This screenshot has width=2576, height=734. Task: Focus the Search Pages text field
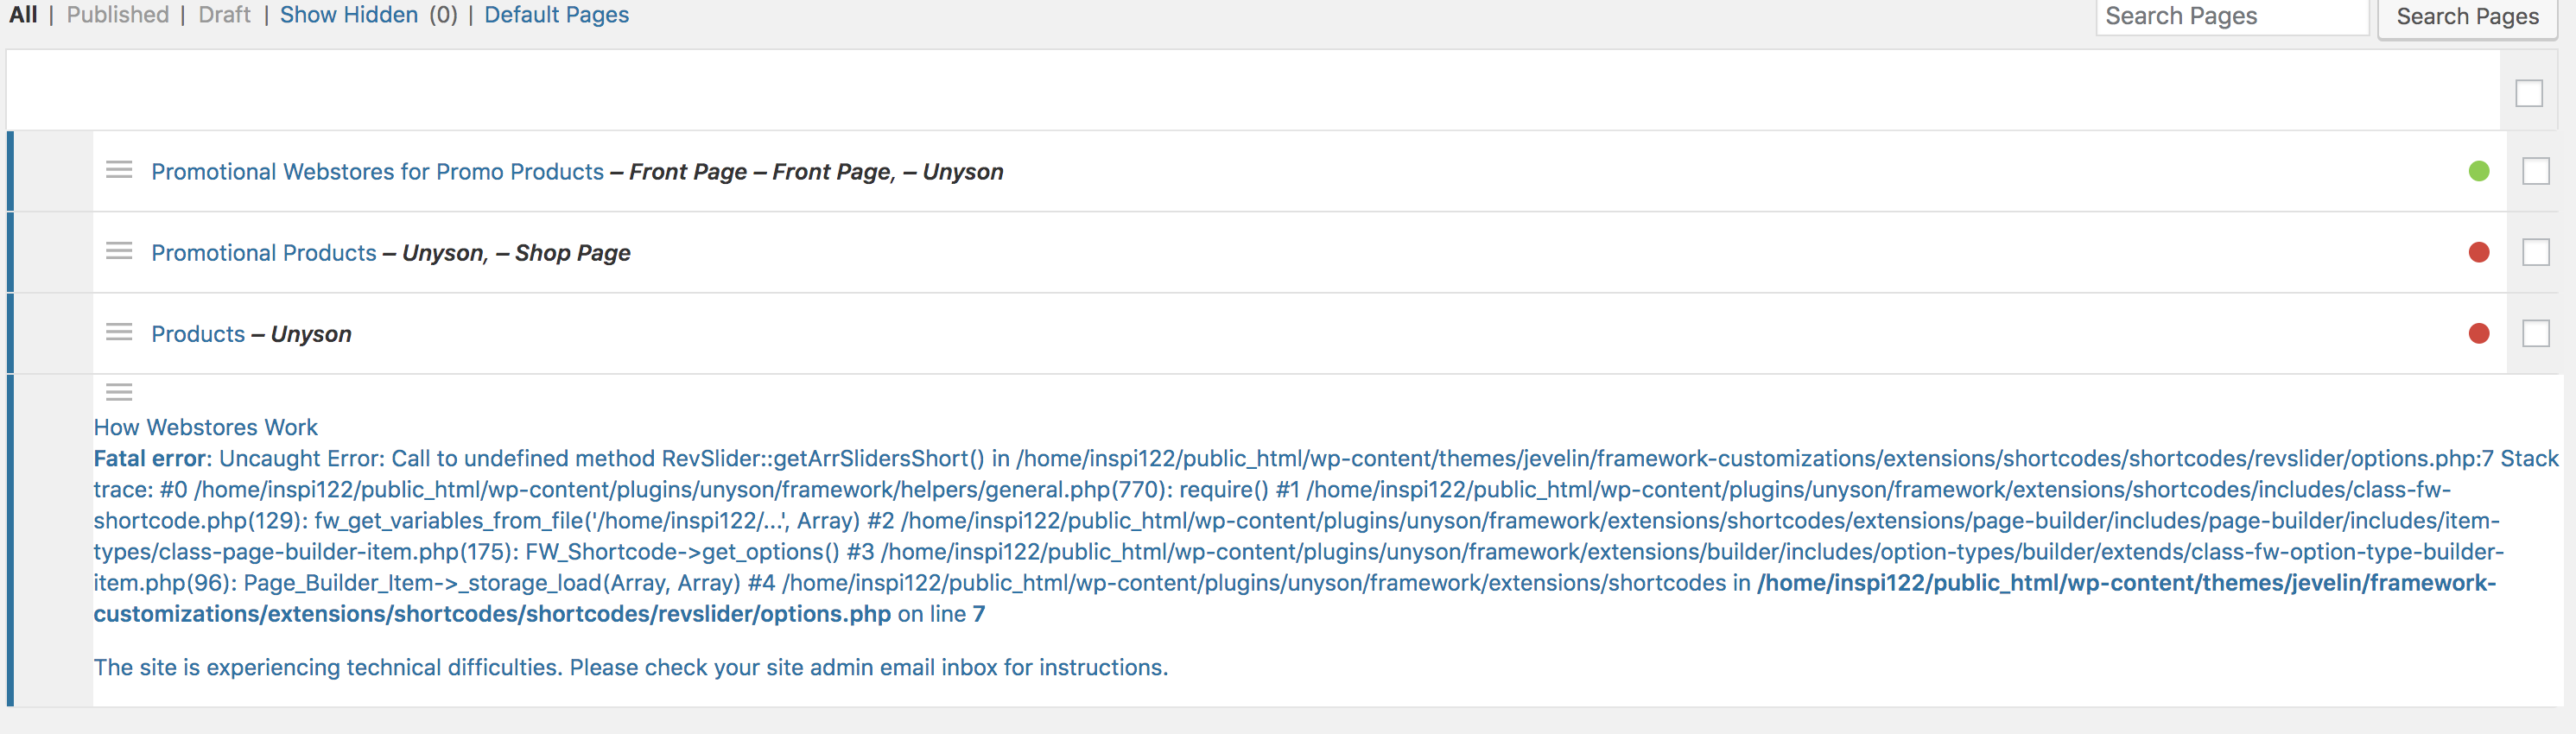(2232, 17)
